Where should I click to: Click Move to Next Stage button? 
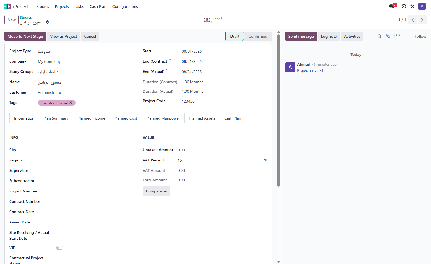(25, 36)
